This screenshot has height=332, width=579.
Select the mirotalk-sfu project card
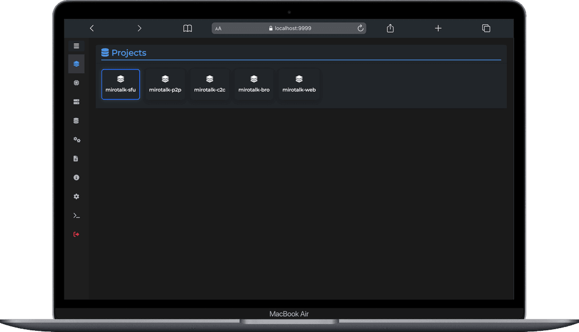(120, 84)
